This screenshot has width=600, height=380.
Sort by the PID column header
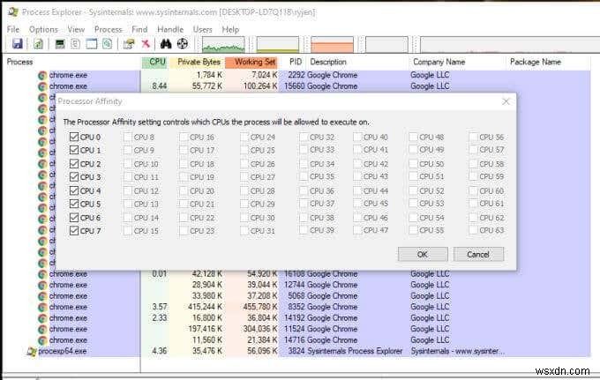pyautogui.click(x=292, y=62)
